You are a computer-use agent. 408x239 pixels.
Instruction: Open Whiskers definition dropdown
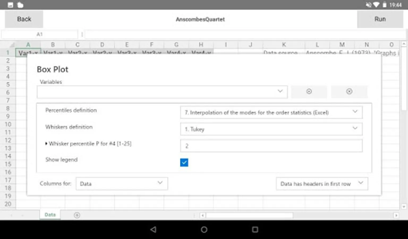pos(271,129)
